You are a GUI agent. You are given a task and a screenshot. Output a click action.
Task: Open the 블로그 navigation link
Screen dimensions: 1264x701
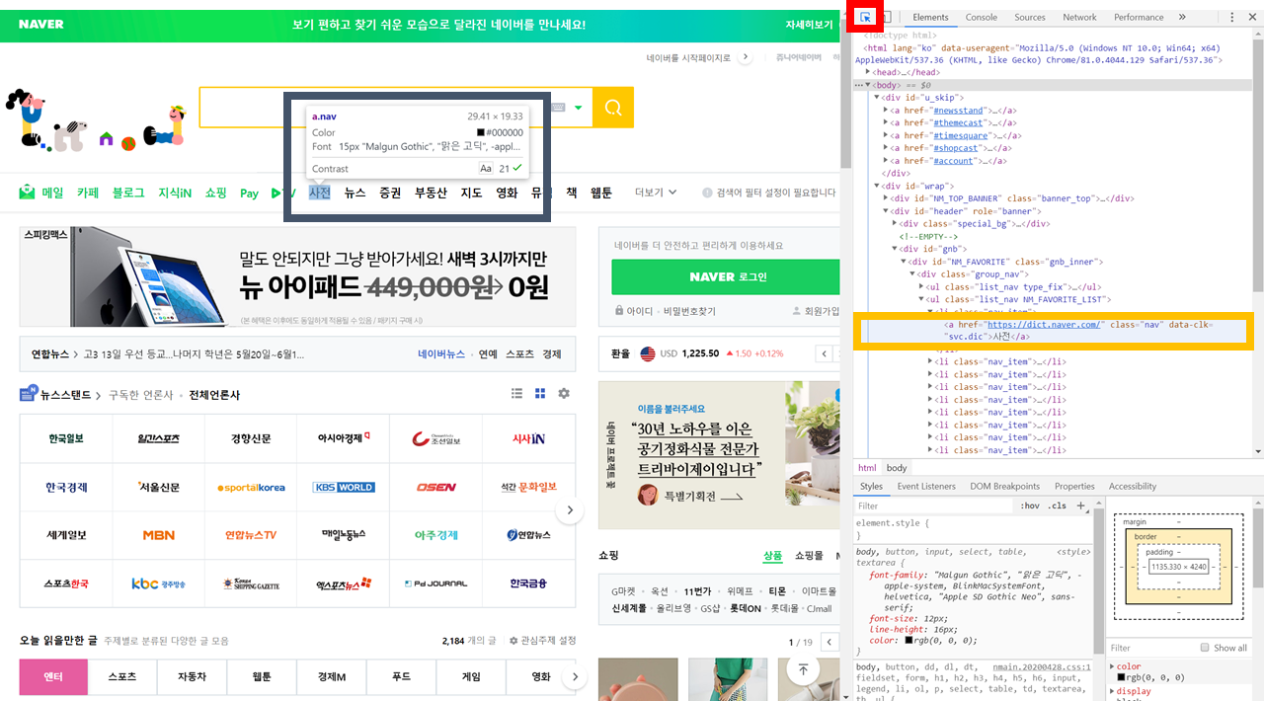point(128,193)
